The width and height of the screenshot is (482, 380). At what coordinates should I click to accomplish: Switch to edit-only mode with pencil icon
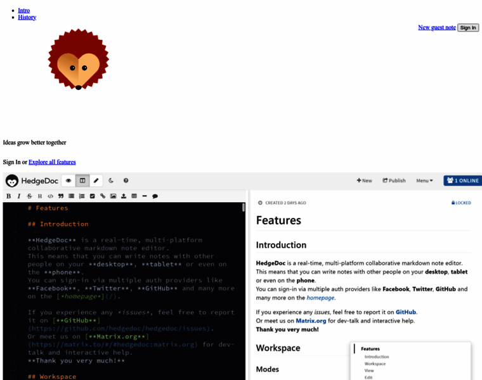pos(96,180)
